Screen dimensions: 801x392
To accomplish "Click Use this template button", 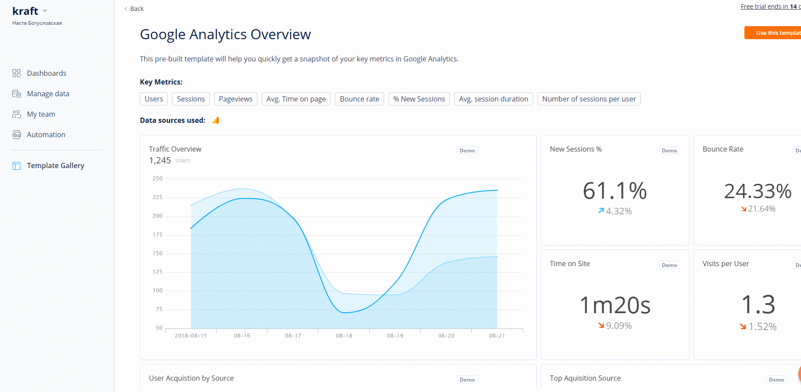I will [x=773, y=33].
